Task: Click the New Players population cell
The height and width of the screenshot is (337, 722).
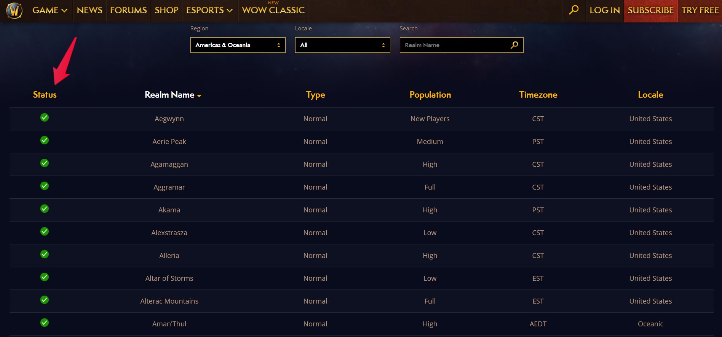Action: tap(430, 119)
